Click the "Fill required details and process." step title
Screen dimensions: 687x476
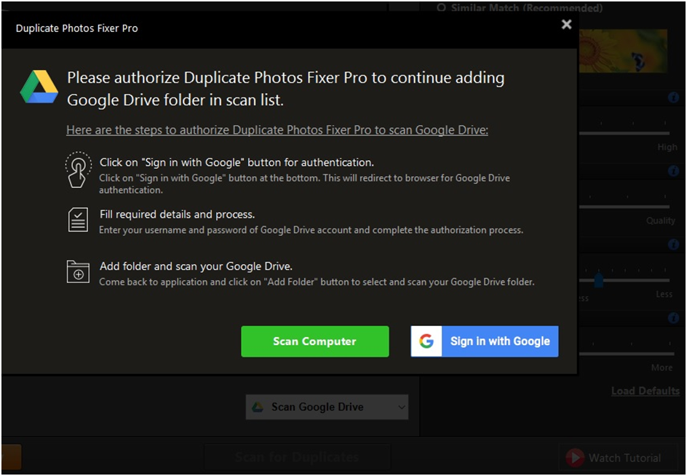[x=178, y=214]
